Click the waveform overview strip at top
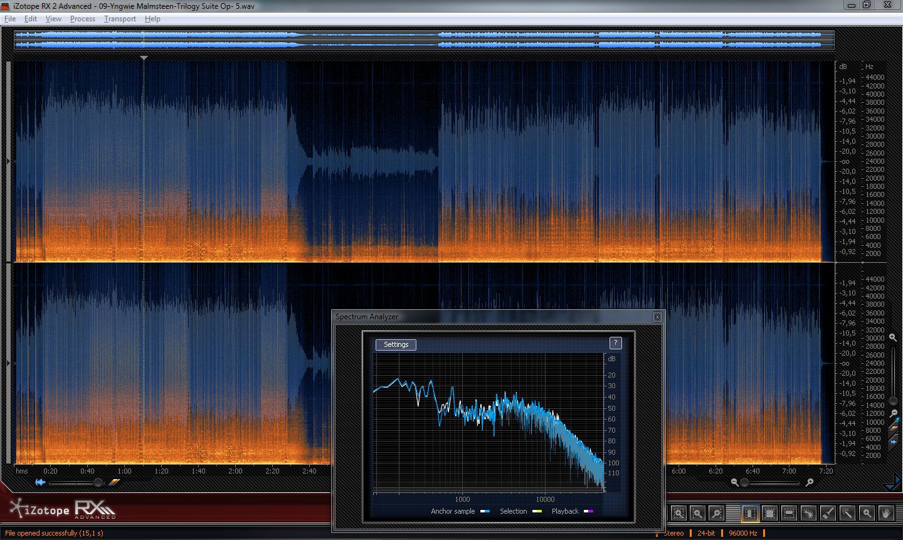The image size is (903, 540). 424,40
